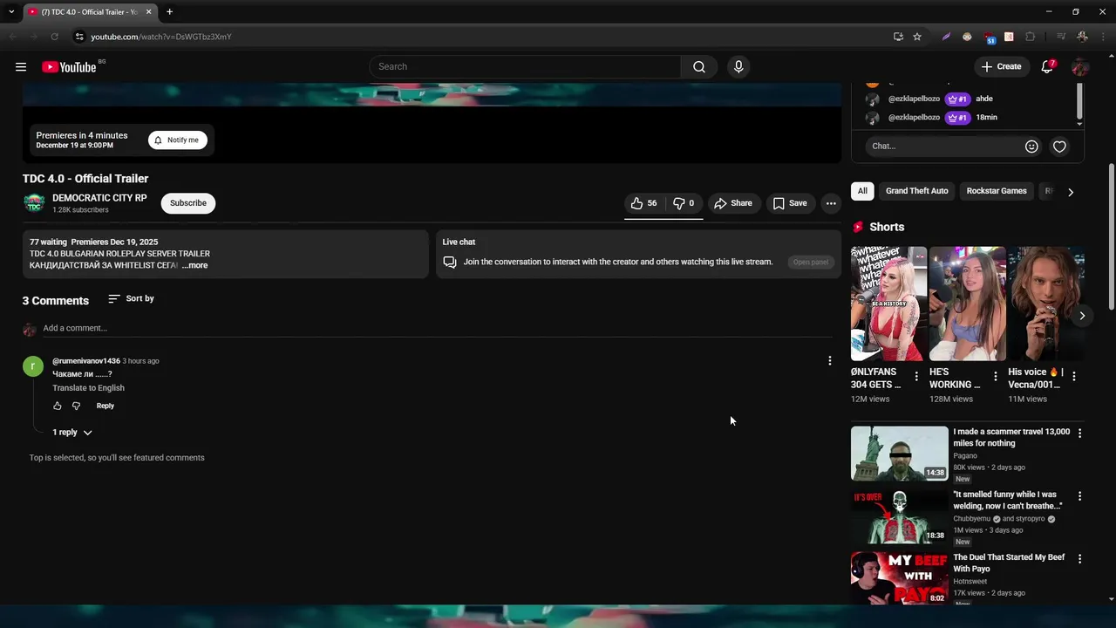This screenshot has height=628, width=1116.
Task: Open options for Beef With Payo video
Action: click(1079, 558)
